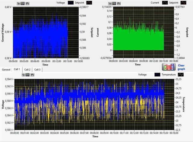Click the 0,583383 setpoint axis minimum
This screenshot has width=193, height=142.
pos(85,58)
